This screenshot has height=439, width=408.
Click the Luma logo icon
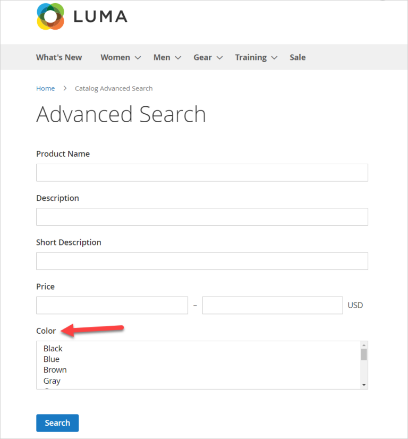(x=50, y=16)
